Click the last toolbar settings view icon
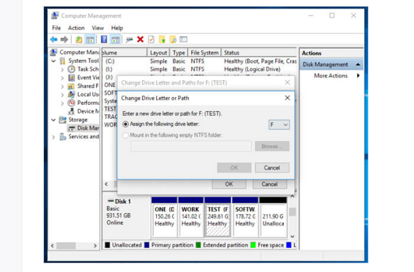Viewport: 414px width, 272px height. coord(183,40)
